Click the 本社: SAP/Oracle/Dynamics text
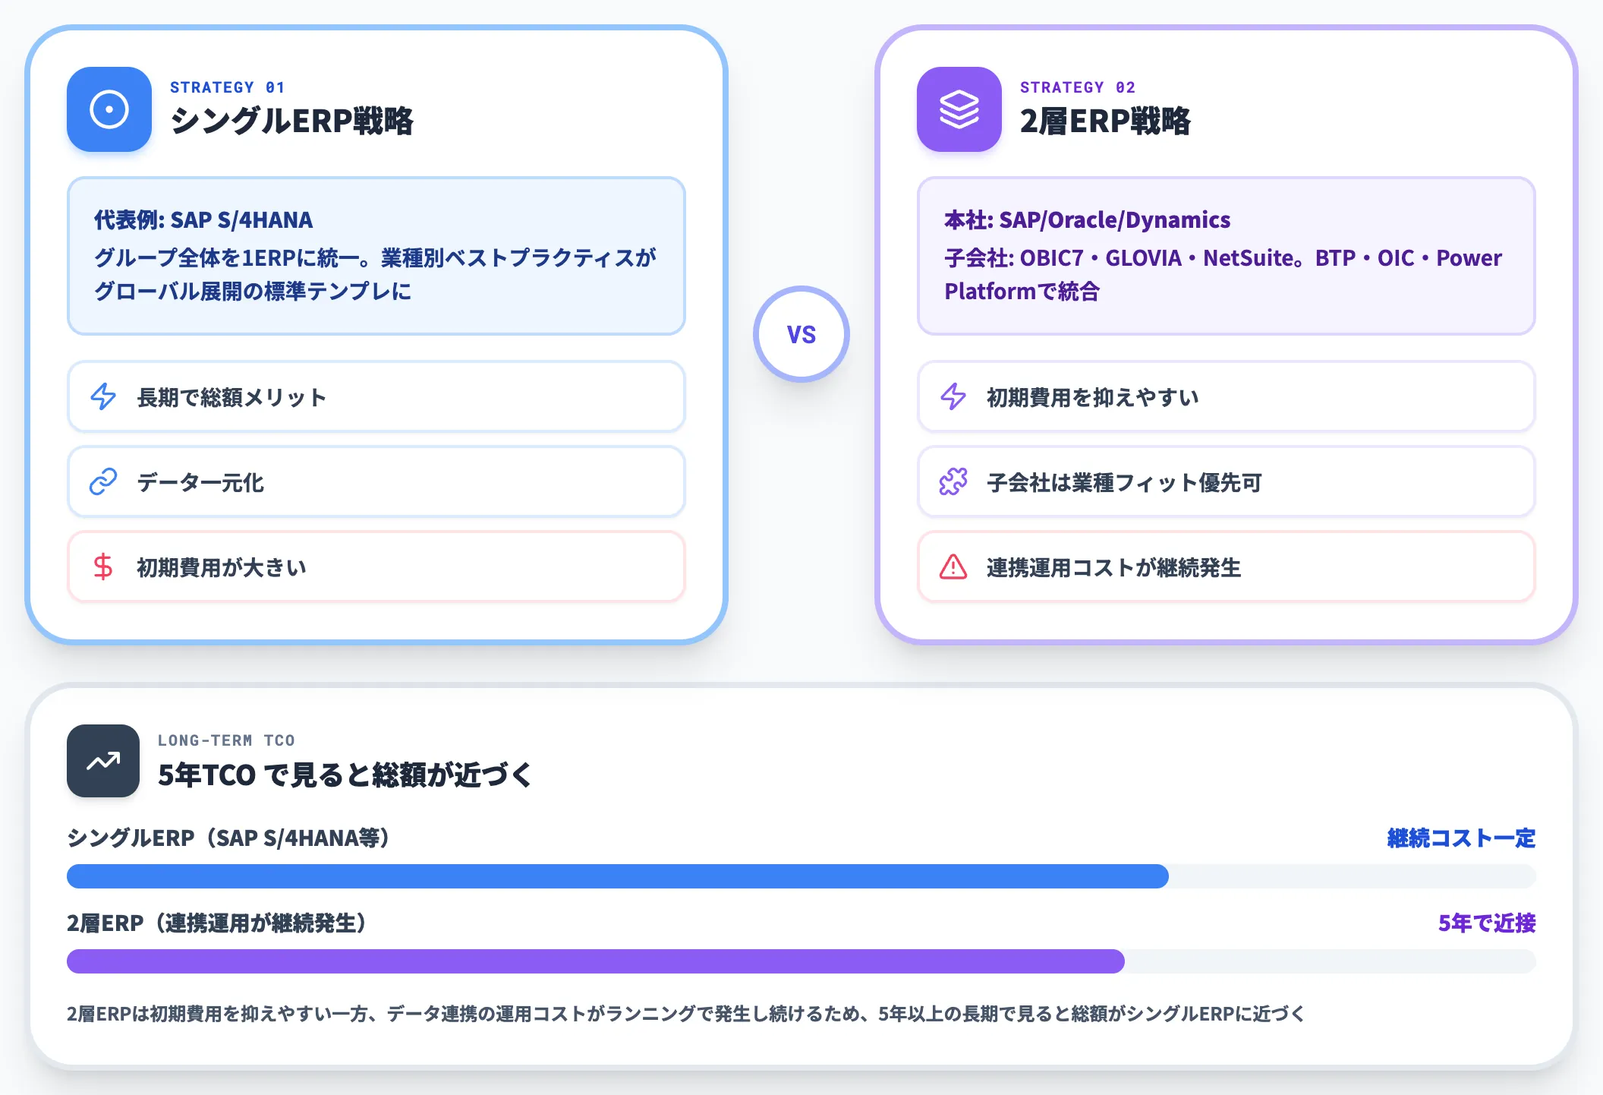The height and width of the screenshot is (1095, 1603). click(1087, 220)
